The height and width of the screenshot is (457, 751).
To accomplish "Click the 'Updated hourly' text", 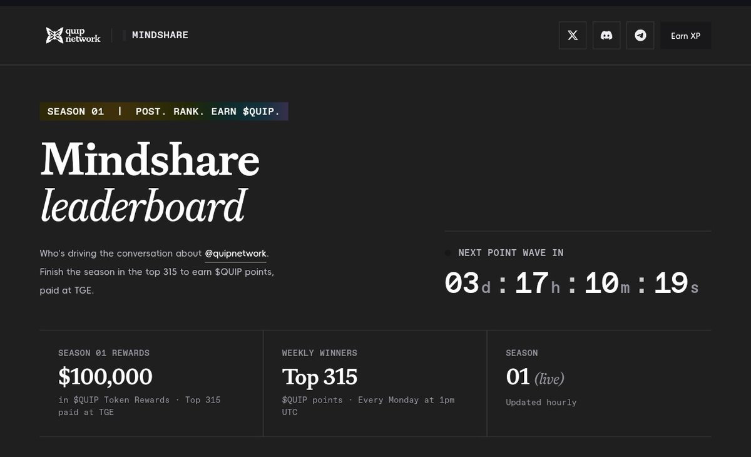I will pyautogui.click(x=541, y=403).
